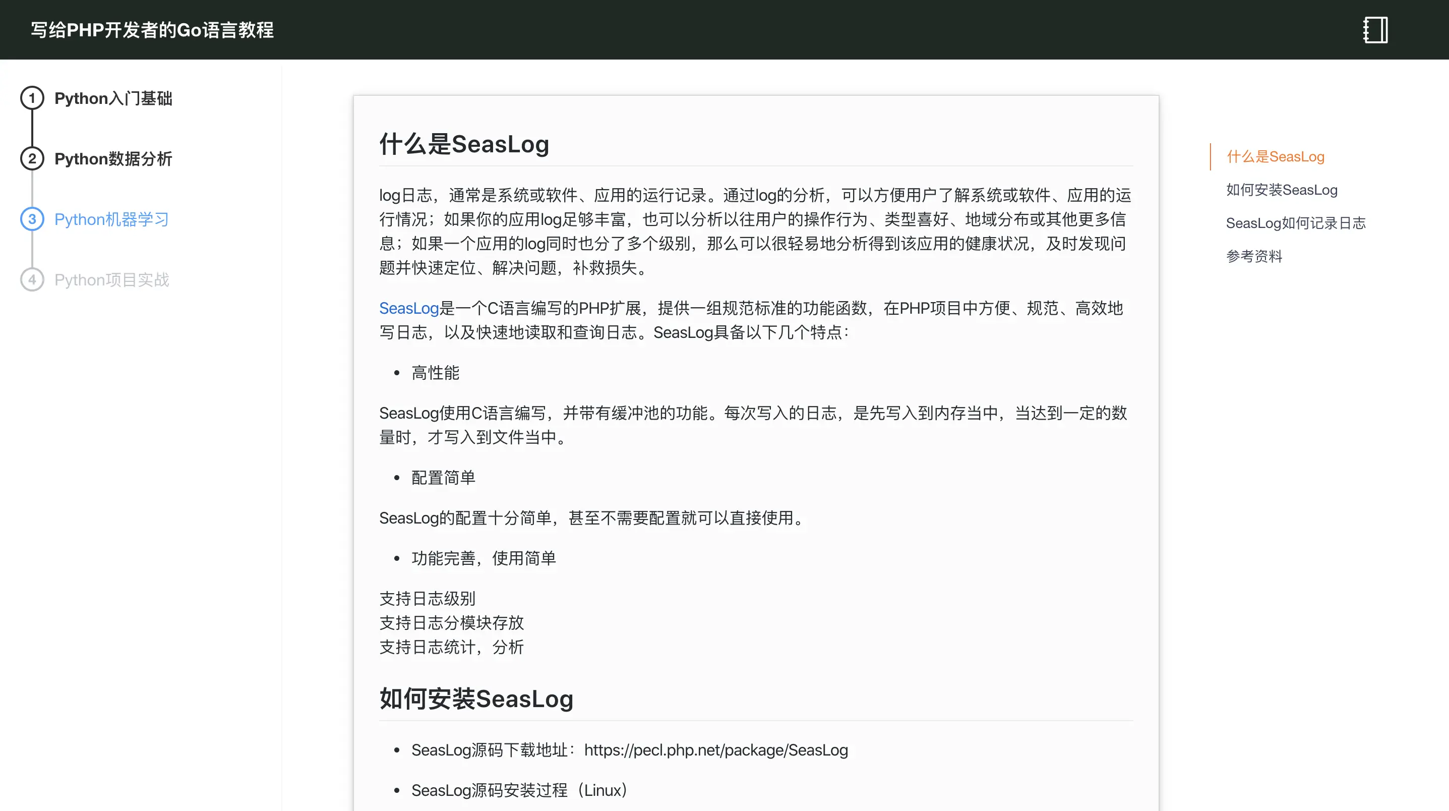Click the site title 写给PHP开发者的Go语言教程
The height and width of the screenshot is (811, 1449).
click(152, 30)
